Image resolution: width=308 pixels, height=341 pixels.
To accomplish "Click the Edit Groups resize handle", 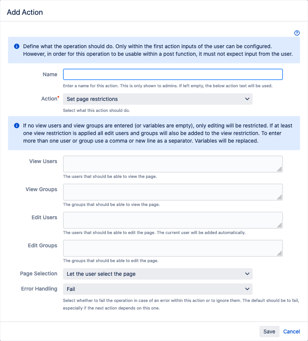I will coord(280,253).
